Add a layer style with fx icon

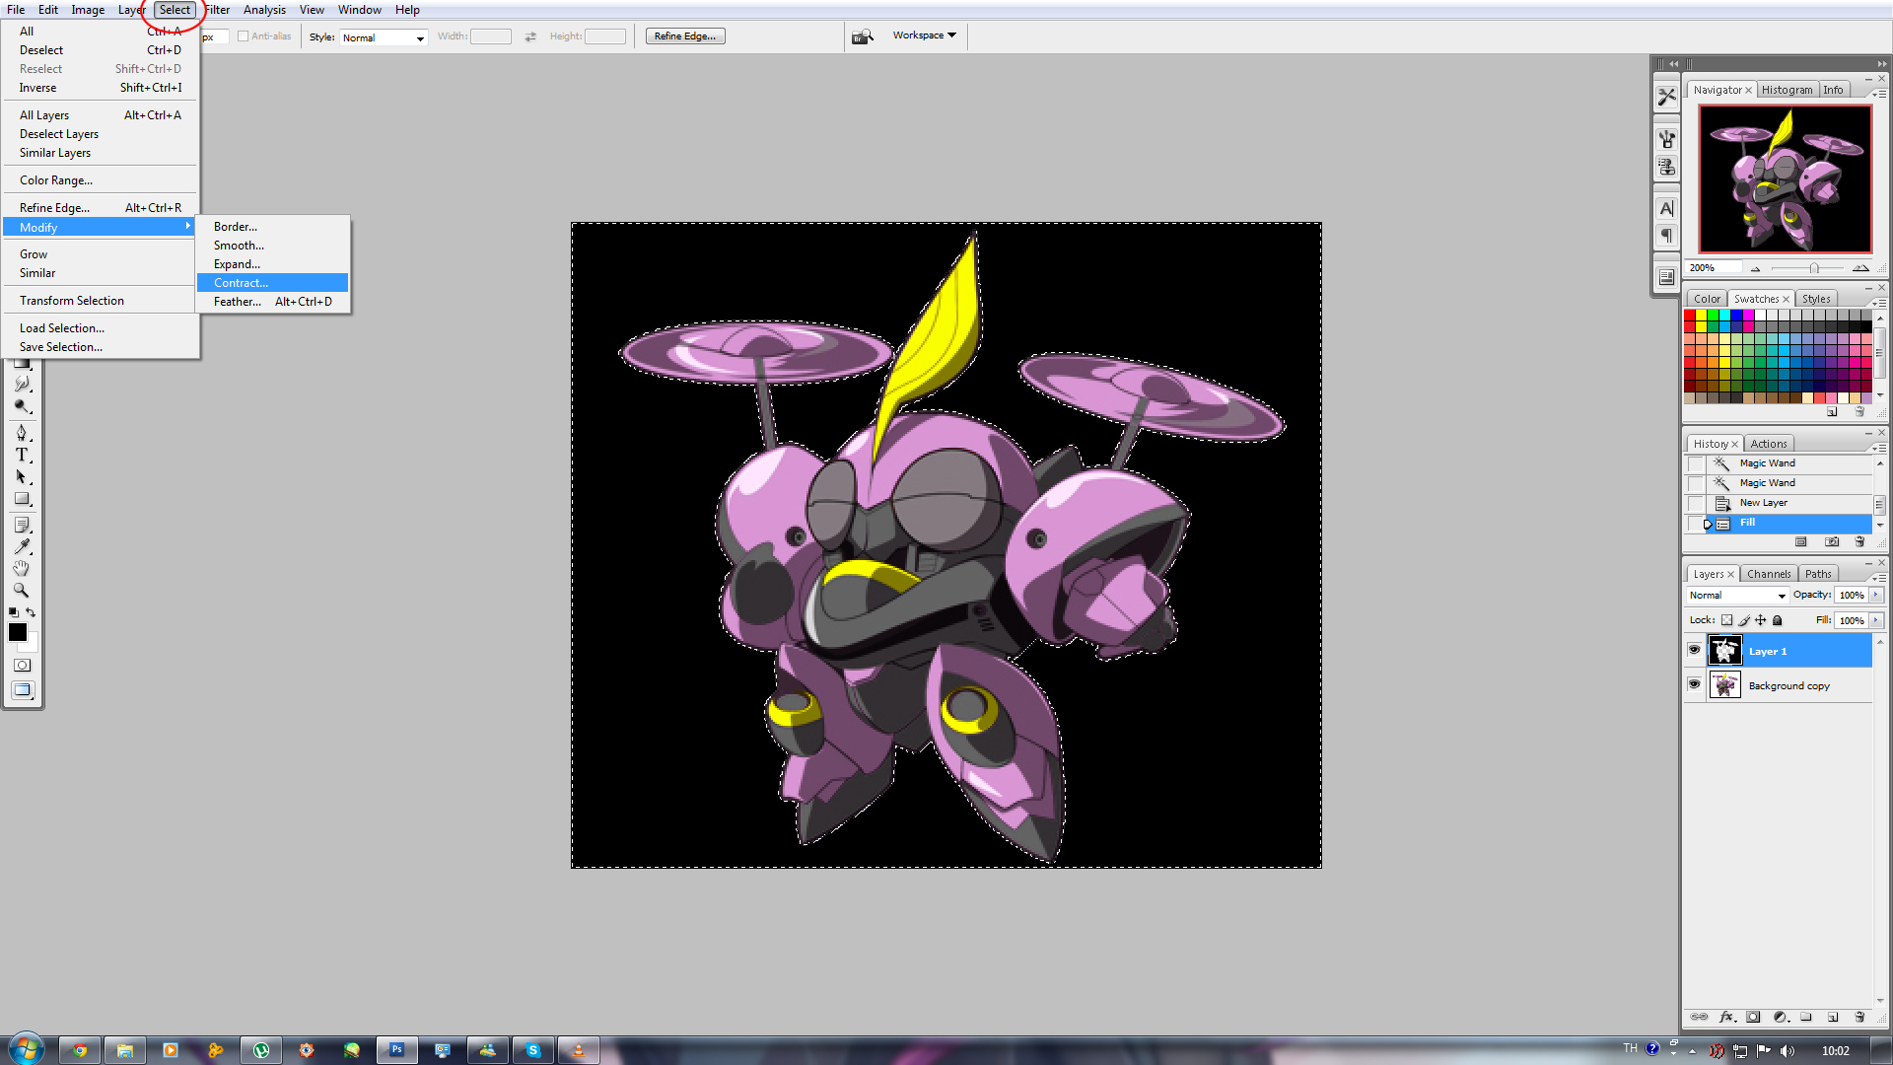click(1726, 1017)
